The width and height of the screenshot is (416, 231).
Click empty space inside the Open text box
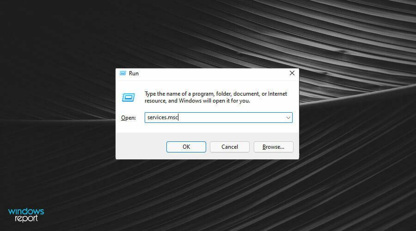pyautogui.click(x=231, y=118)
